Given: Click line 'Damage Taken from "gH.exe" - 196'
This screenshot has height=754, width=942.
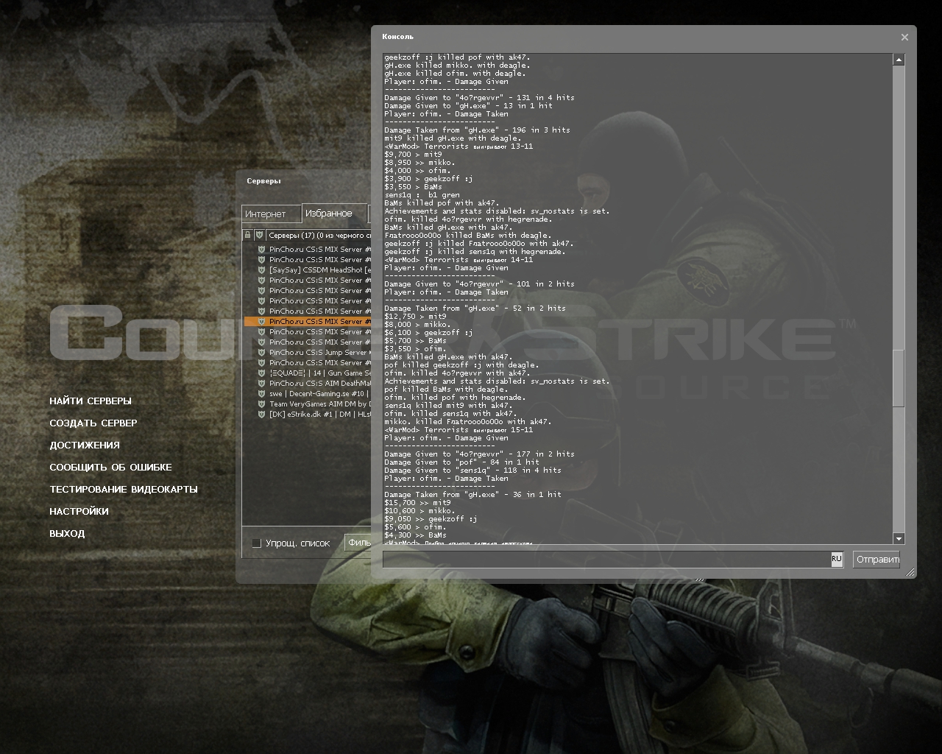Looking at the screenshot, I should [x=477, y=130].
